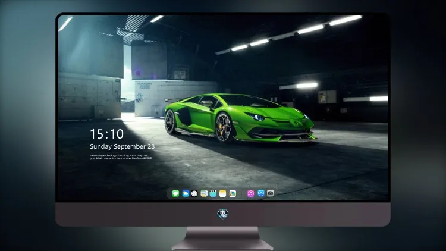446x251 pixels.
Task: Click the mascot logo on the monitor chin
Action: coord(223,214)
